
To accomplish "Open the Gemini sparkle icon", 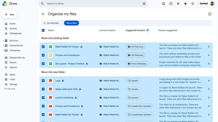I will pyautogui.click(x=185, y=4).
